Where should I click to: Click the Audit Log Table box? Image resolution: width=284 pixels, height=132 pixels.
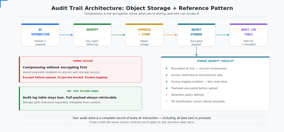248,35
